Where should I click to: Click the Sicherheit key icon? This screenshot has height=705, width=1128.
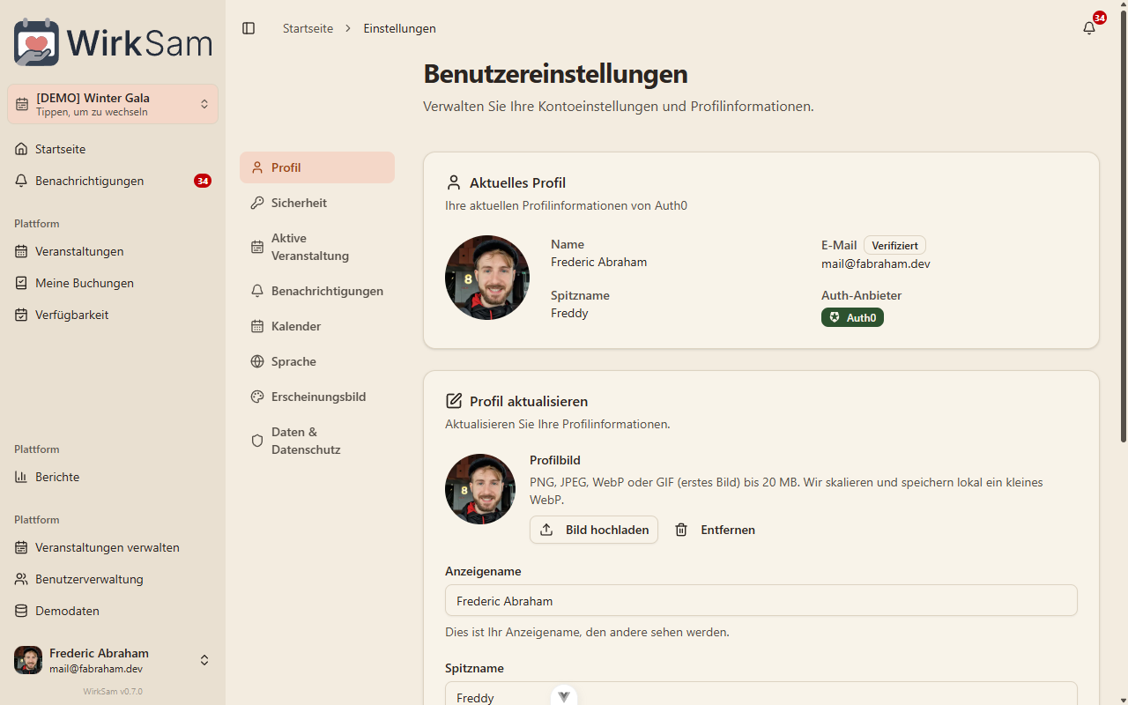pyautogui.click(x=257, y=203)
